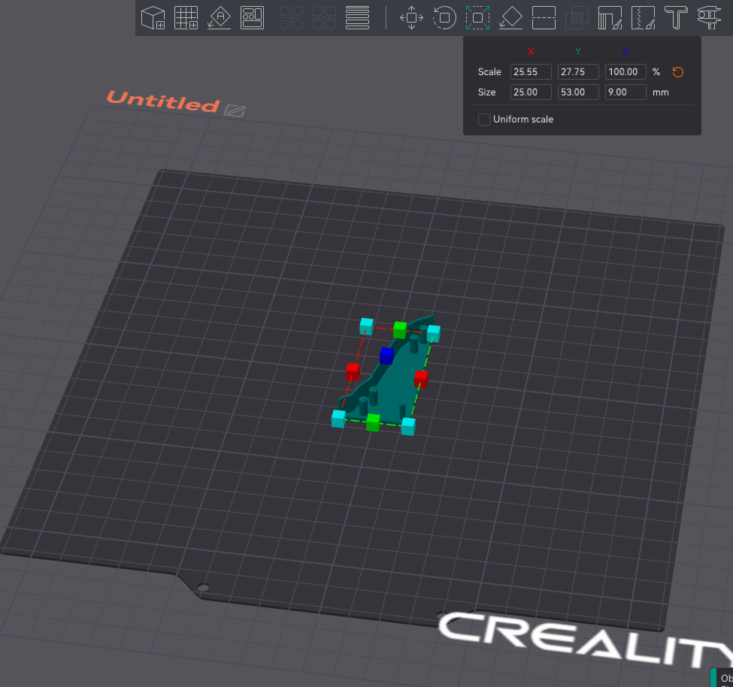Screen dimensions: 733x687
Task: Click the Scale Y percent field
Action: coord(578,72)
